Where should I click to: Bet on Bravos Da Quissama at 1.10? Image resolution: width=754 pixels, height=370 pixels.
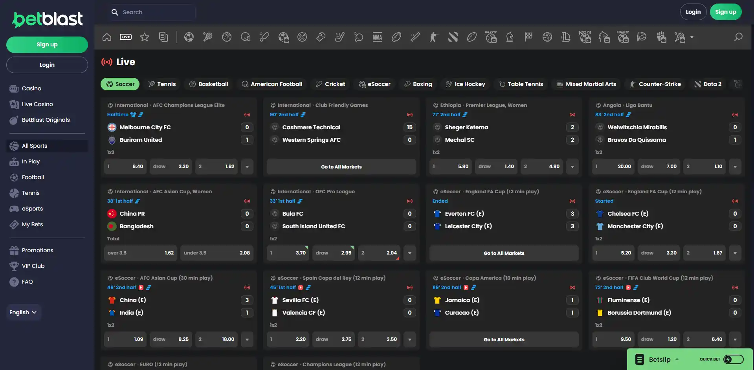[704, 167]
